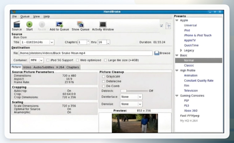Open the Title dropdown 1 - 01h55m24s

37,42
